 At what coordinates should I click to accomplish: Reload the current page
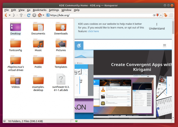click(x=28, y=15)
